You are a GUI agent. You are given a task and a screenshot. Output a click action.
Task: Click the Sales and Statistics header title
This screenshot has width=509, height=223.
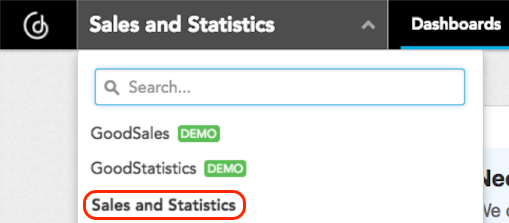click(x=182, y=25)
